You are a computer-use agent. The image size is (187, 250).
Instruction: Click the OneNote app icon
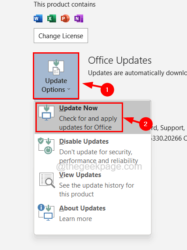(79, 18)
